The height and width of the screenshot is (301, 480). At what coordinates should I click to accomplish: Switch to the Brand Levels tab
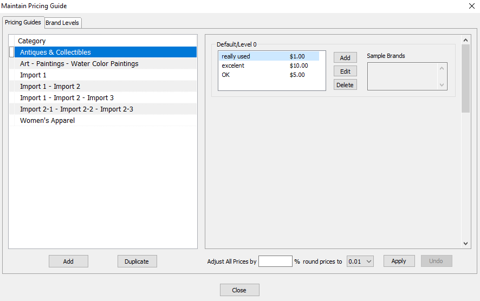click(63, 23)
